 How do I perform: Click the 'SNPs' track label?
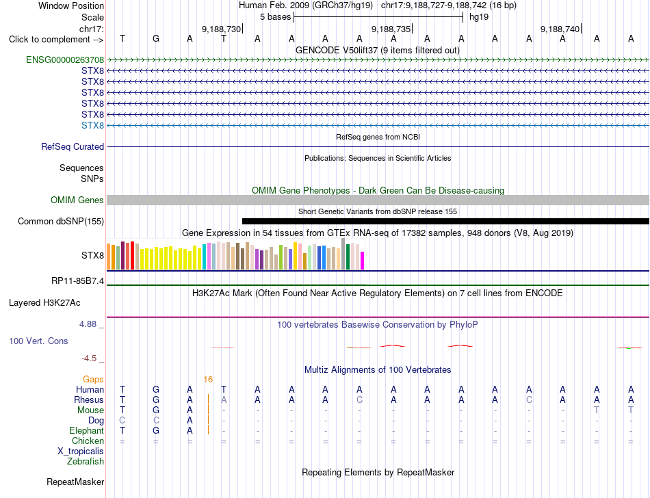(x=92, y=179)
